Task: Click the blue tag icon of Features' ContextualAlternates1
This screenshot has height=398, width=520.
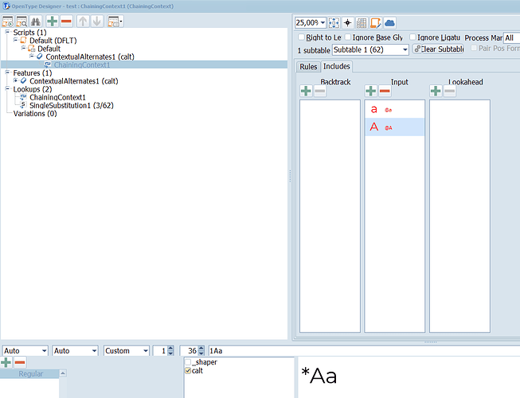Action: pyautogui.click(x=23, y=81)
